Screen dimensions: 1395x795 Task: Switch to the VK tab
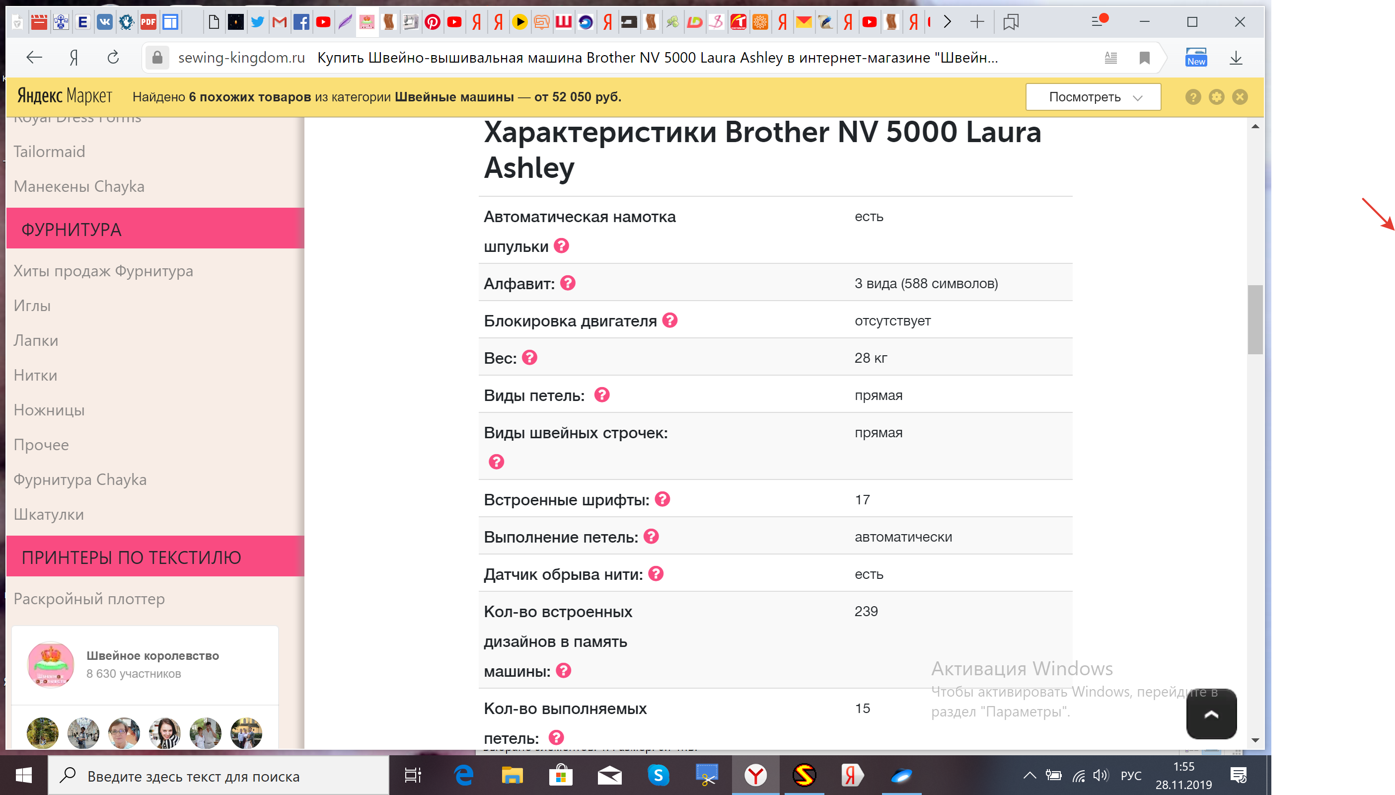[x=104, y=22]
